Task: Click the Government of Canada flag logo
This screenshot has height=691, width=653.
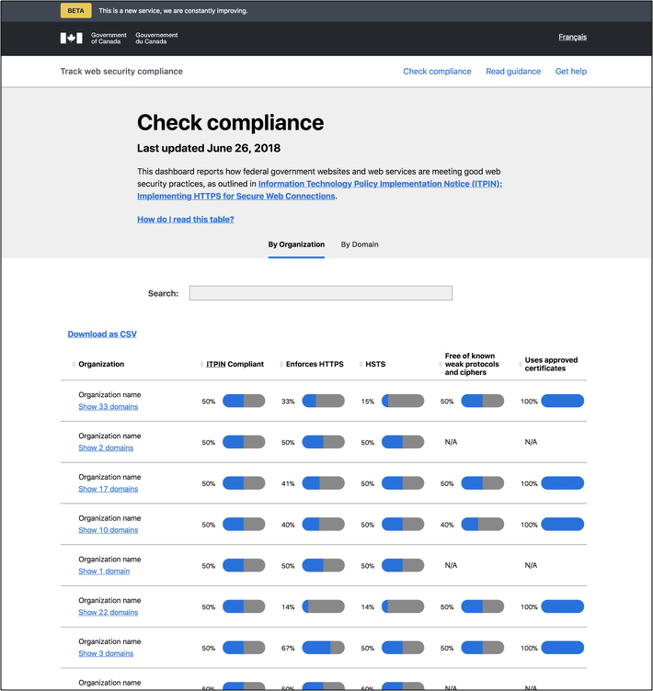Action: pos(71,38)
